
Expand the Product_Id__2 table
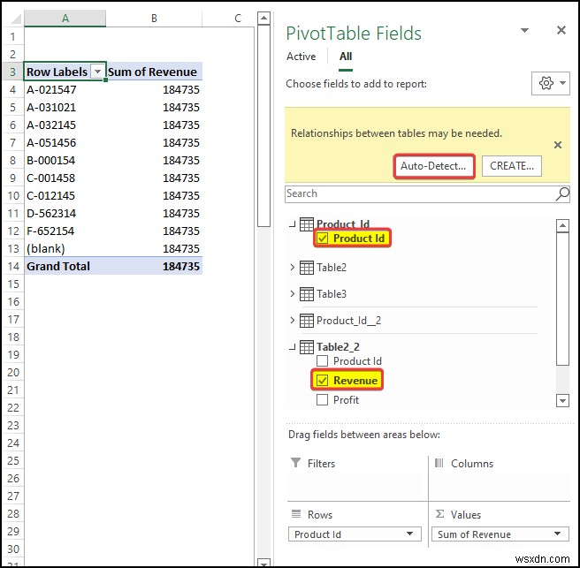click(x=293, y=321)
